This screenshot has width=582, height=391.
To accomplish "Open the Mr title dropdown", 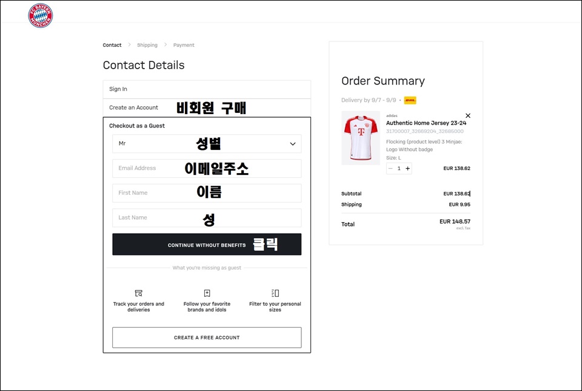I will pyautogui.click(x=207, y=143).
